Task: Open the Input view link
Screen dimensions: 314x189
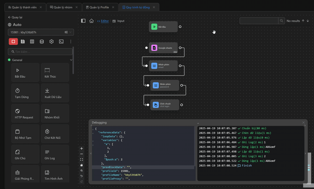Action: pos(119,21)
